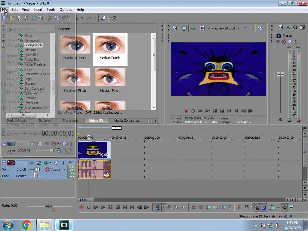Click Downmix Output icon in Master Bus

[288, 27]
